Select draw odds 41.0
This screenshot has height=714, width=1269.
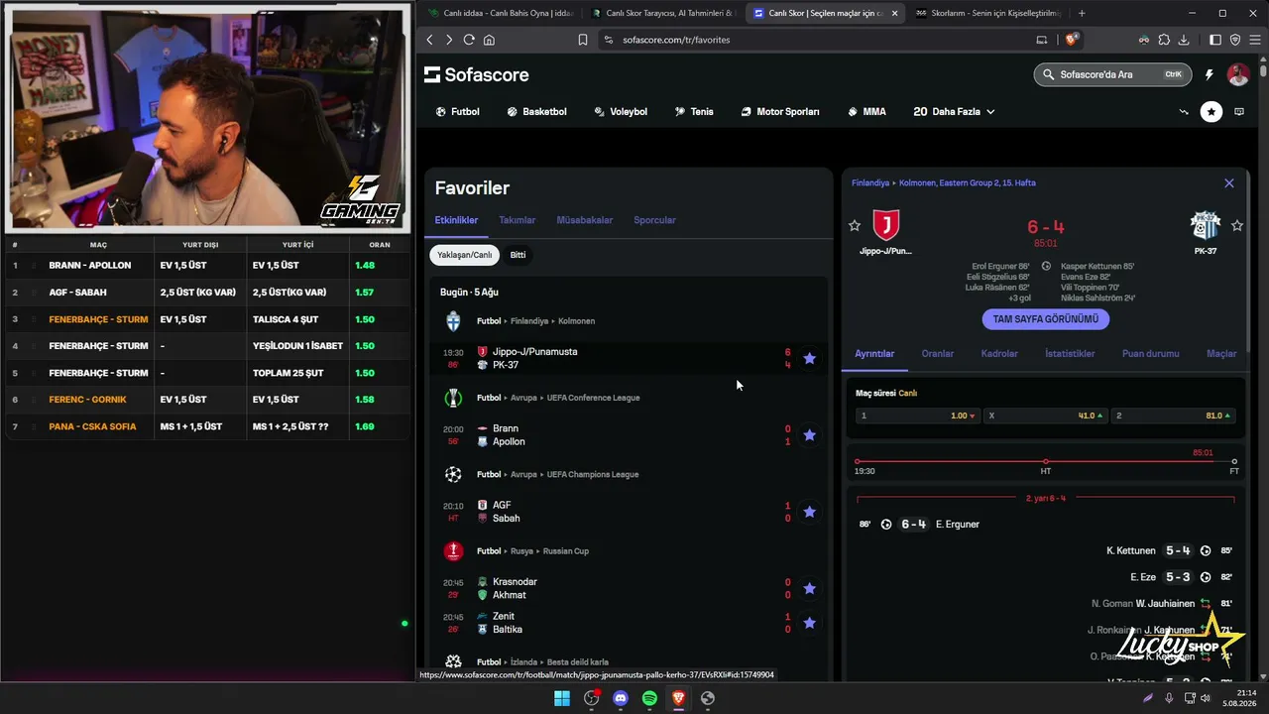(1046, 416)
